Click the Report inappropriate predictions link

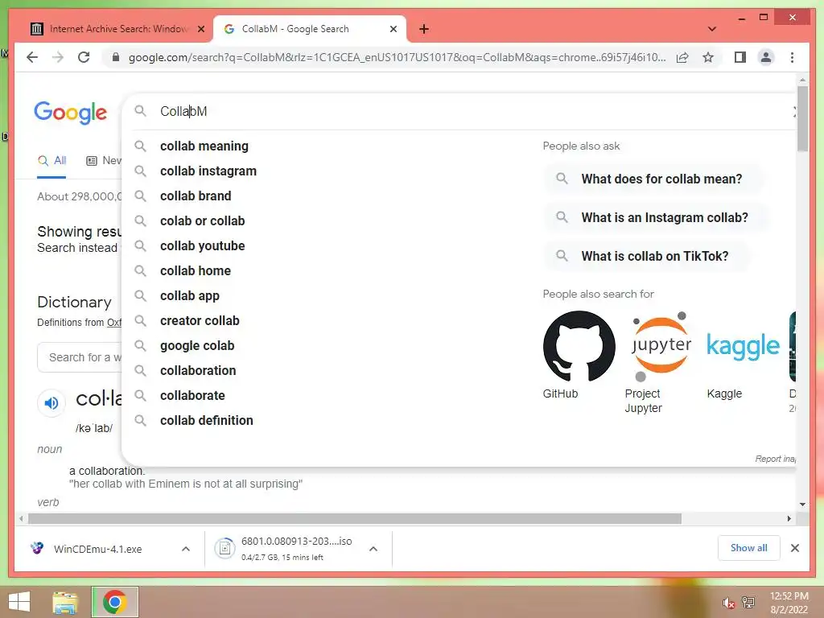click(776, 459)
